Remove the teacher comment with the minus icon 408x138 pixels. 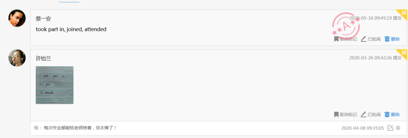(x=398, y=128)
